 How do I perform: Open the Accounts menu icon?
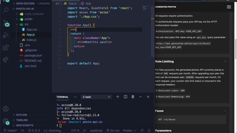coord(6,109)
